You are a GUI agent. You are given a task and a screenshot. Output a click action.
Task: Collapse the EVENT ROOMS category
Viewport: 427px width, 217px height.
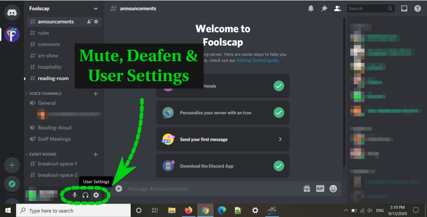click(x=41, y=154)
